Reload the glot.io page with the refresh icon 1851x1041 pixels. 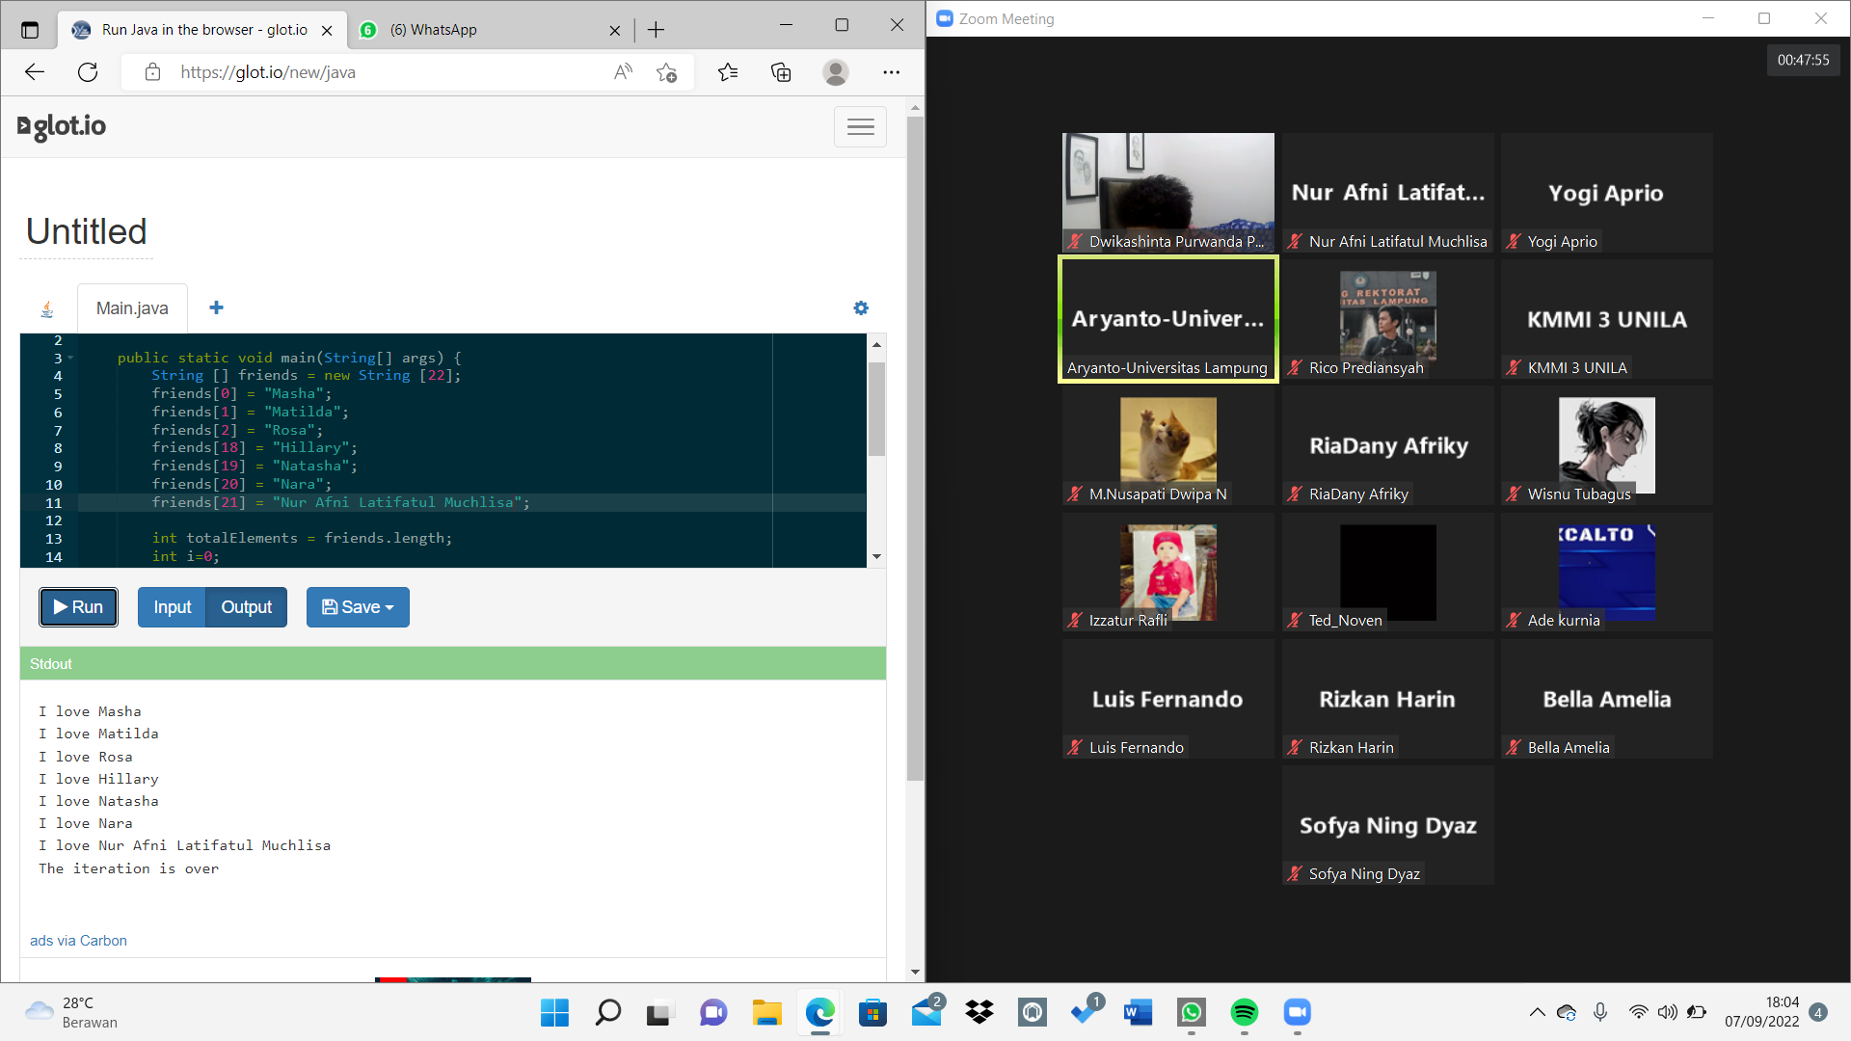pos(88,71)
